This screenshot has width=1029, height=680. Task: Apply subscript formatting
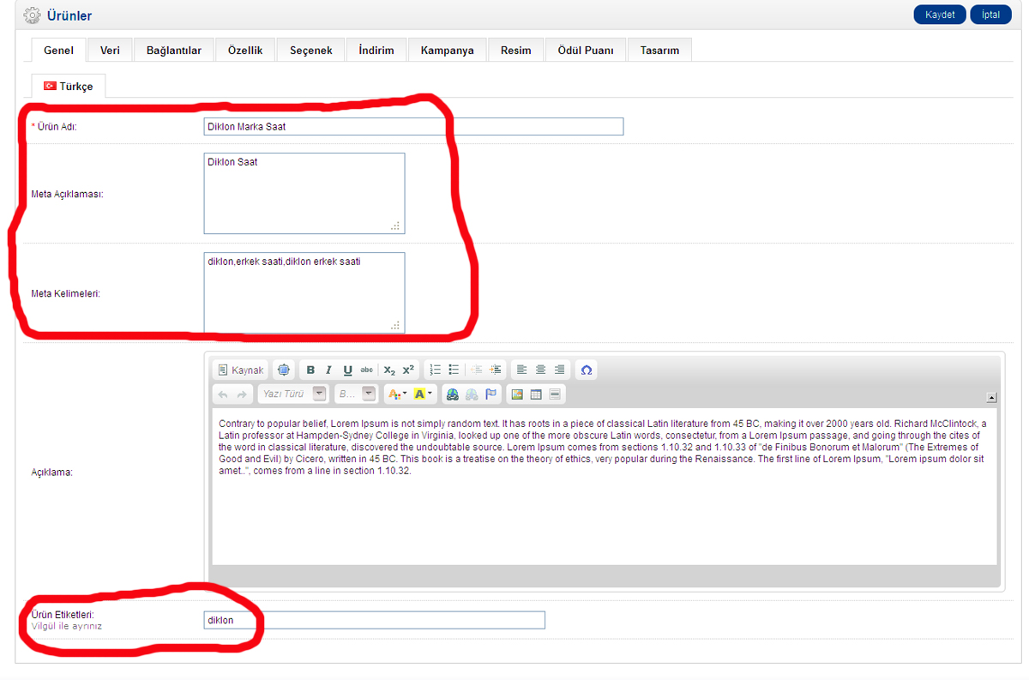click(x=389, y=370)
